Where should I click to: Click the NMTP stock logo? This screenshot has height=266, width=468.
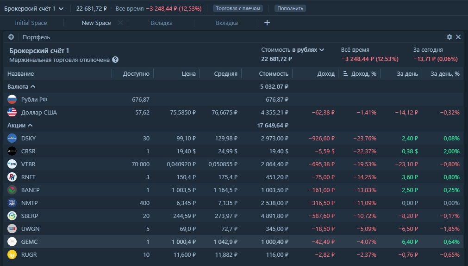point(12,203)
